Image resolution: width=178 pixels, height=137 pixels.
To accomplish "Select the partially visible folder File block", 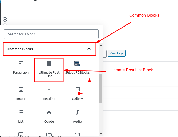I will click(x=49, y=135).
